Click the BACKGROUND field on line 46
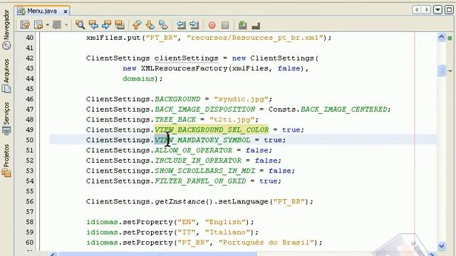The image size is (456, 256). coord(177,99)
